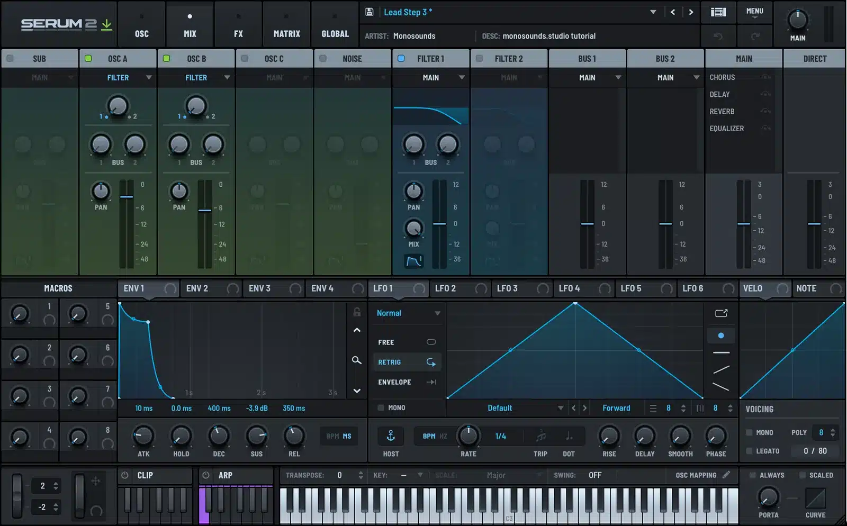
Task: Enable the ALWAYS portamento checkbox
Action: [752, 475]
